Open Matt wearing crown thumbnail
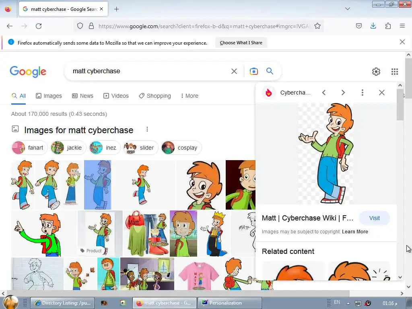This screenshot has height=309, width=412. click(x=214, y=233)
